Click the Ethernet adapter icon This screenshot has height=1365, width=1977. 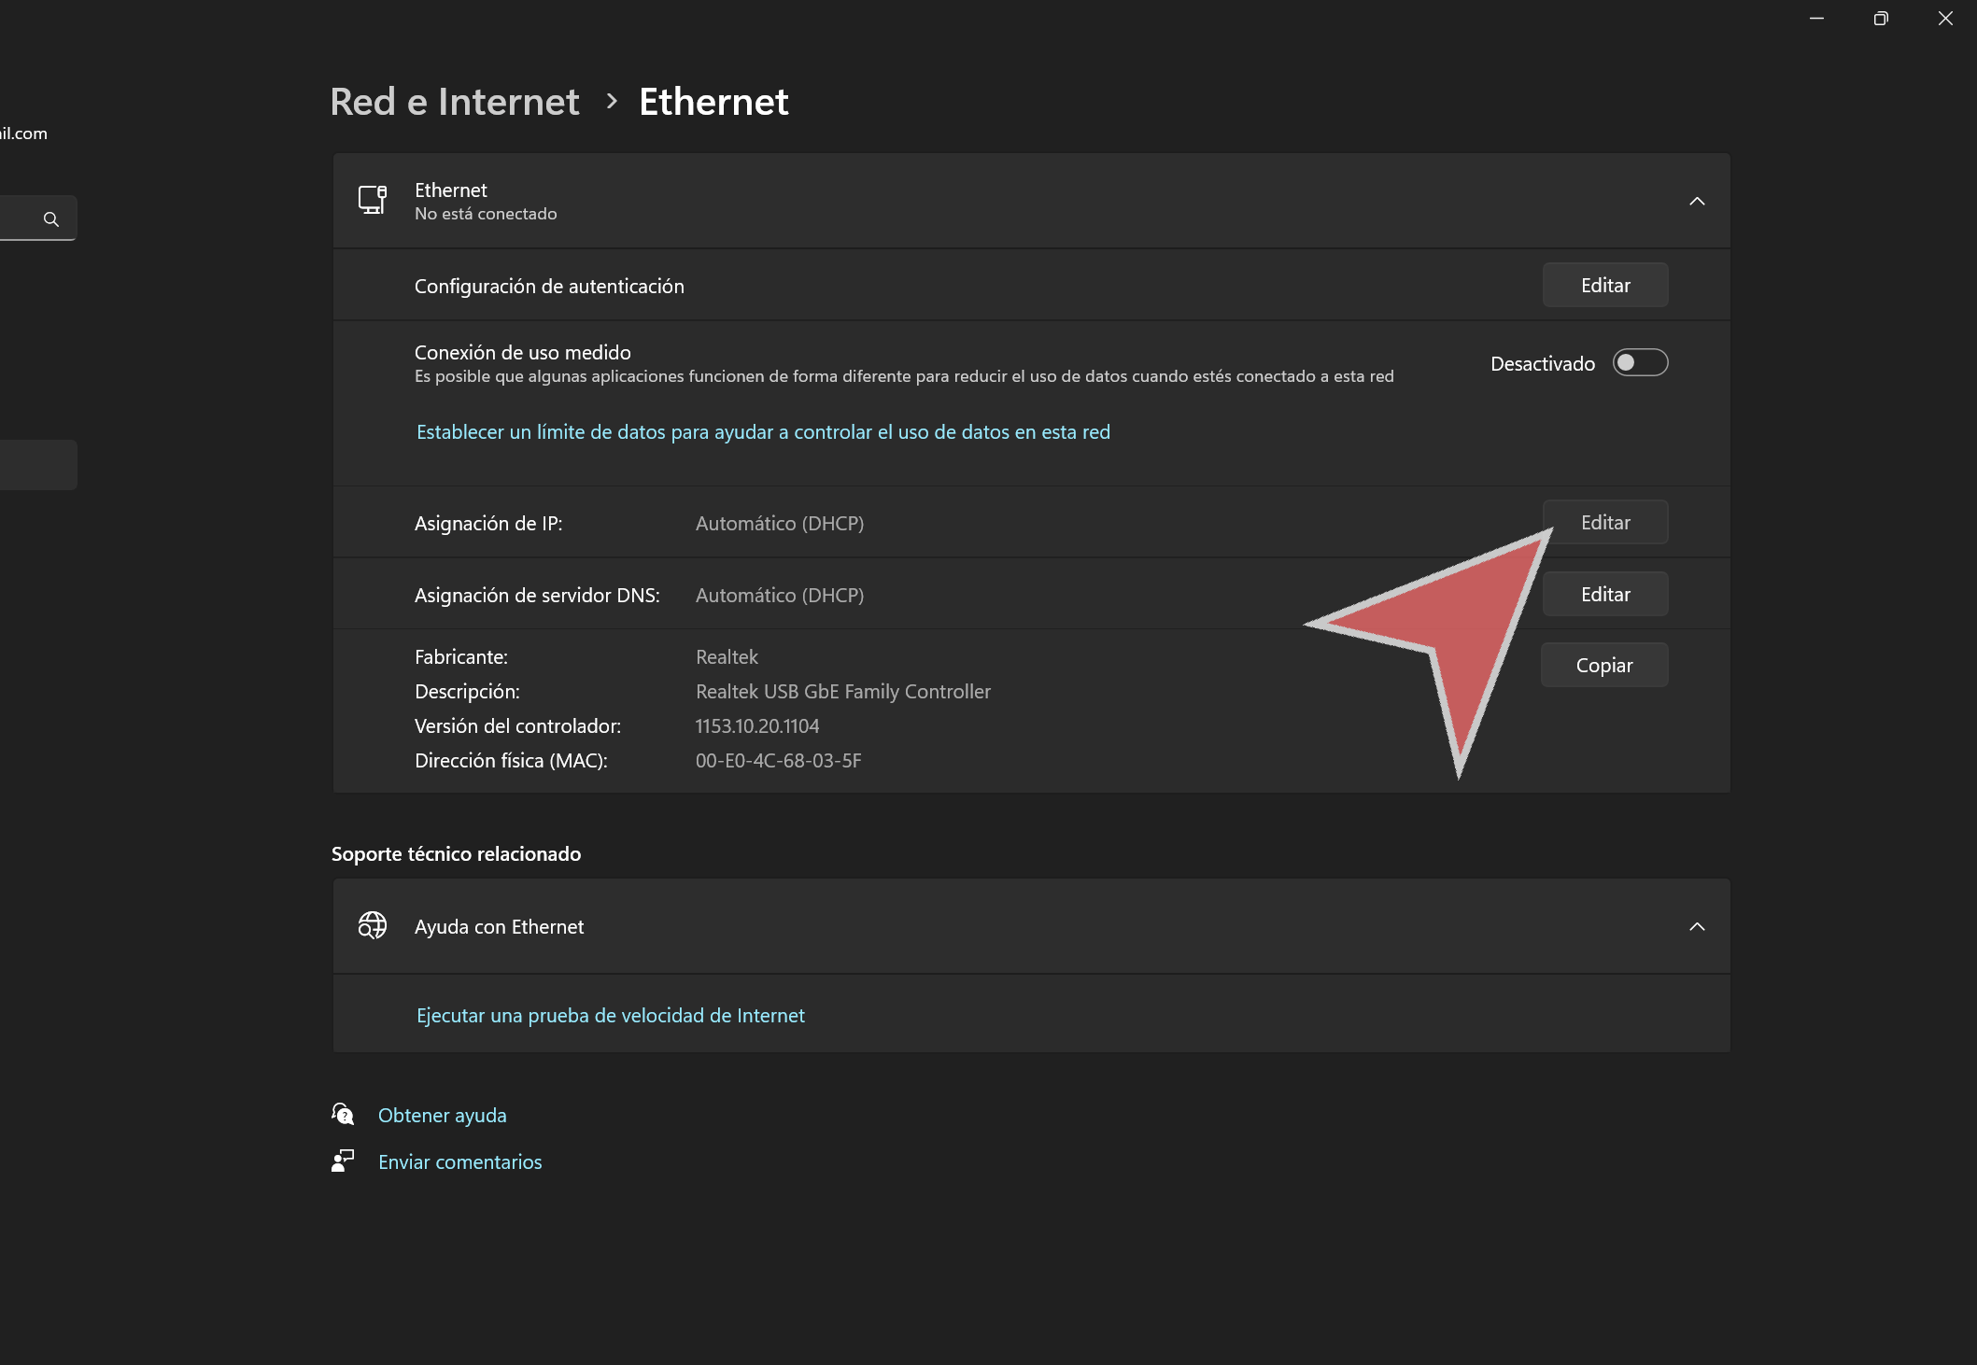pos(373,200)
